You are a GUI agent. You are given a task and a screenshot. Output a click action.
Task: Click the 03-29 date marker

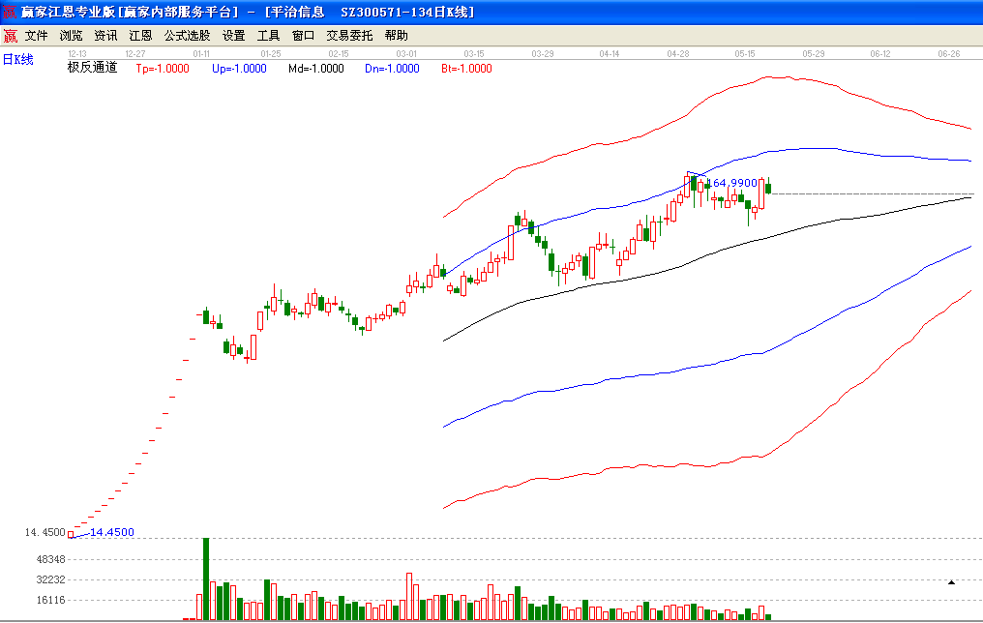[542, 54]
